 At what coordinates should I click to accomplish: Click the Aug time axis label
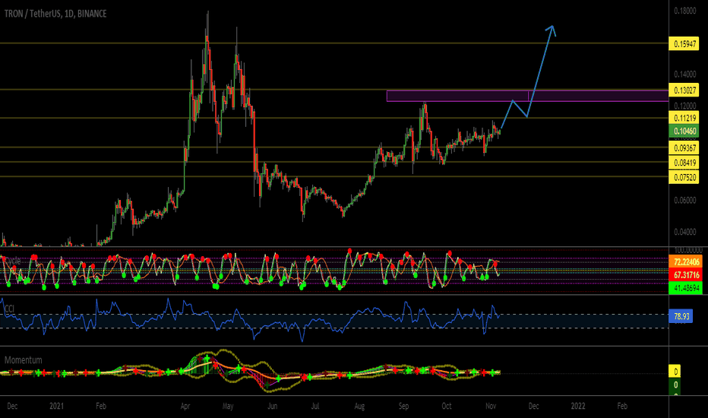[x=359, y=406]
